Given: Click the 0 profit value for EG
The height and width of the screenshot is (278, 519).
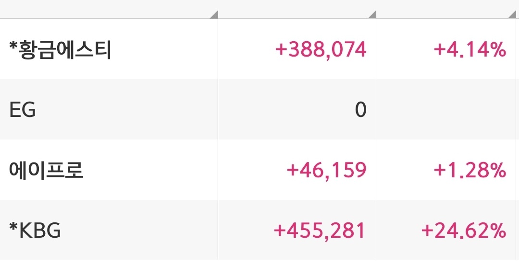Looking at the screenshot, I should tap(361, 110).
